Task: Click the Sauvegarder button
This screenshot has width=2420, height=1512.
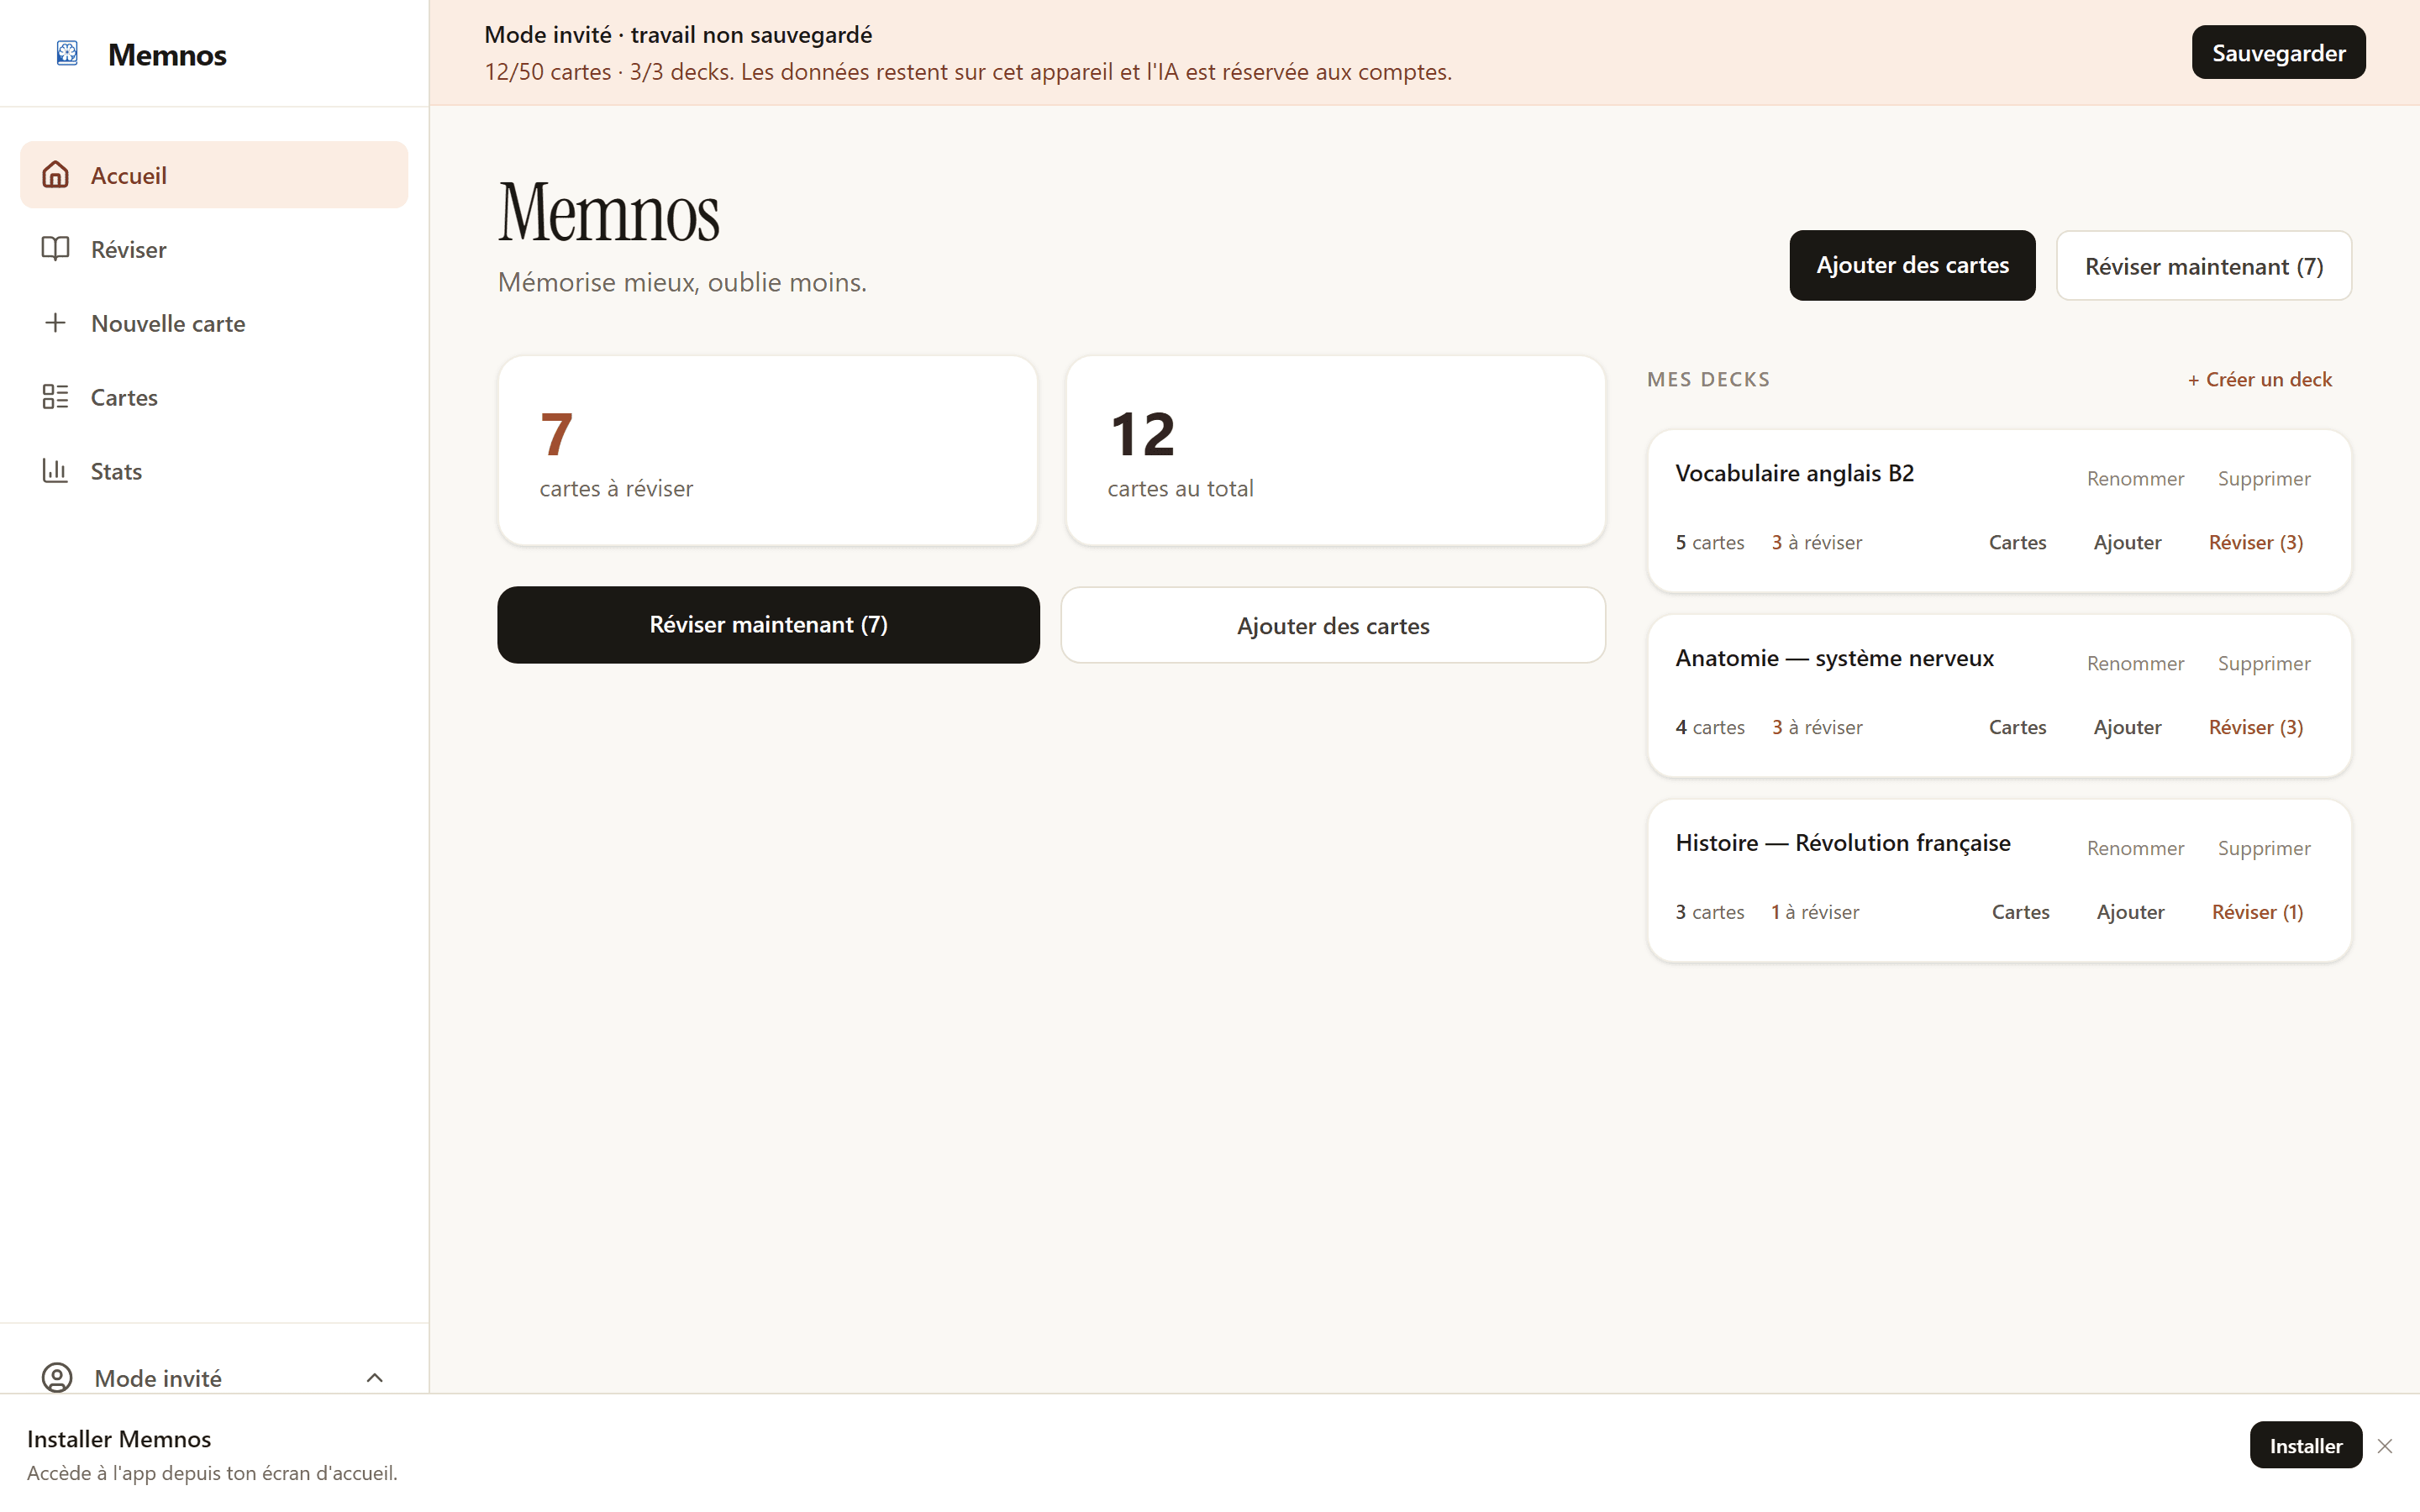Action: [2278, 52]
